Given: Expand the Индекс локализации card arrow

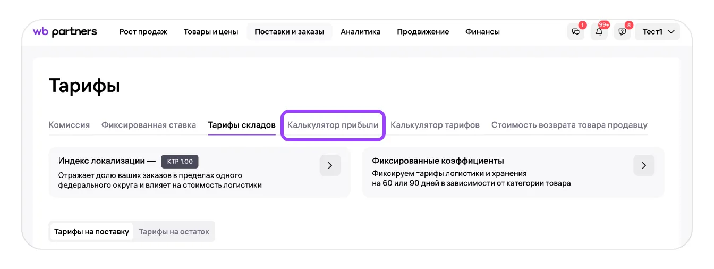Looking at the screenshot, I should click(x=330, y=165).
